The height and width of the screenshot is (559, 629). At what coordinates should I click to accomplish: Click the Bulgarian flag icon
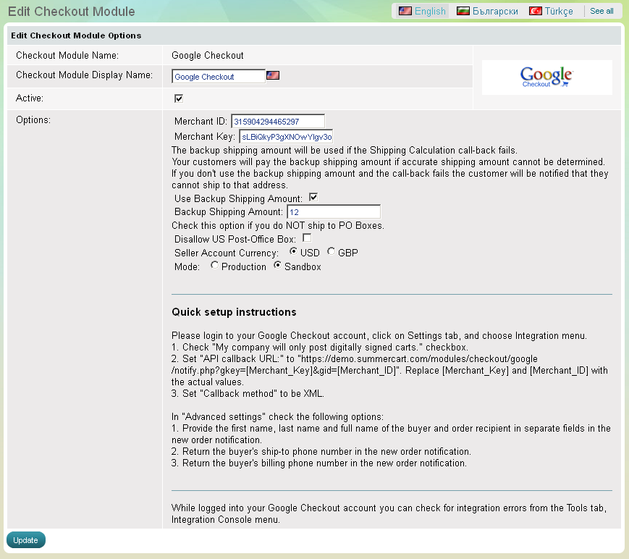[x=463, y=11]
